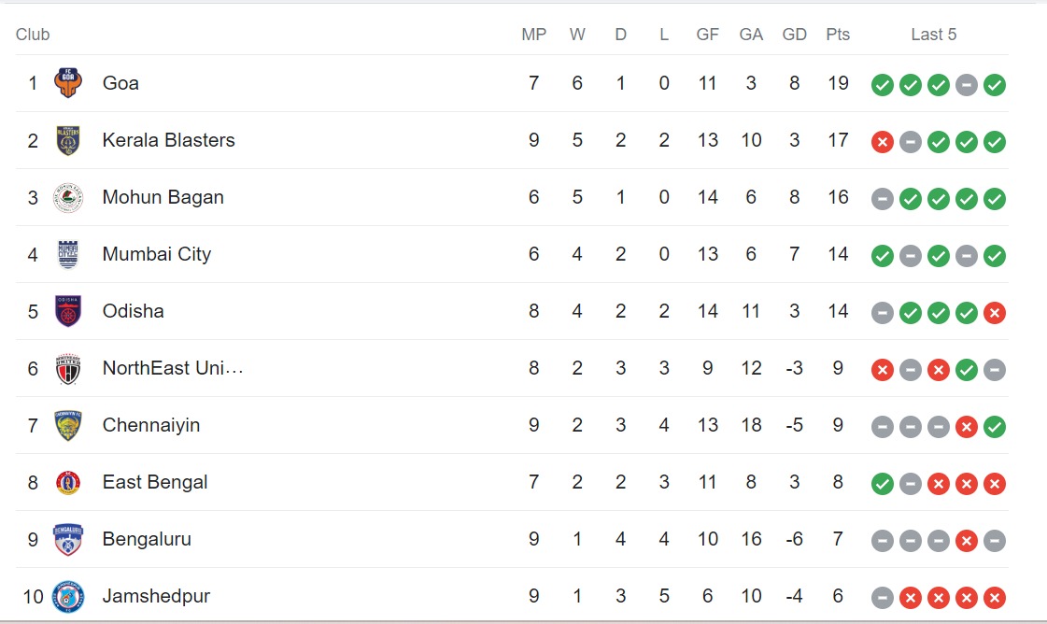Click Goa's most recent win result icon
This screenshot has width=1047, height=624.
tap(995, 85)
